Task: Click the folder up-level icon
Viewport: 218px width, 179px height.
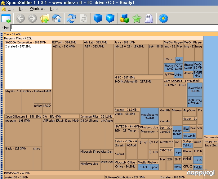Action: pos(45,18)
